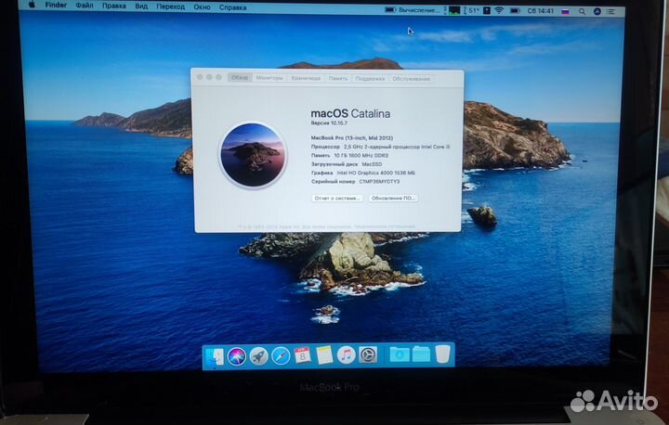This screenshot has width=669, height=425.
Task: Click the Загрузочный диск MacSSD line
Action: (x=347, y=164)
